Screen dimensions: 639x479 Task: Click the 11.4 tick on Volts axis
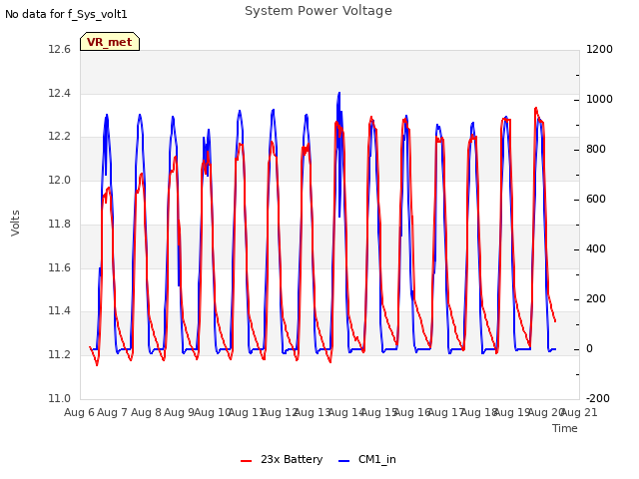click(x=60, y=311)
